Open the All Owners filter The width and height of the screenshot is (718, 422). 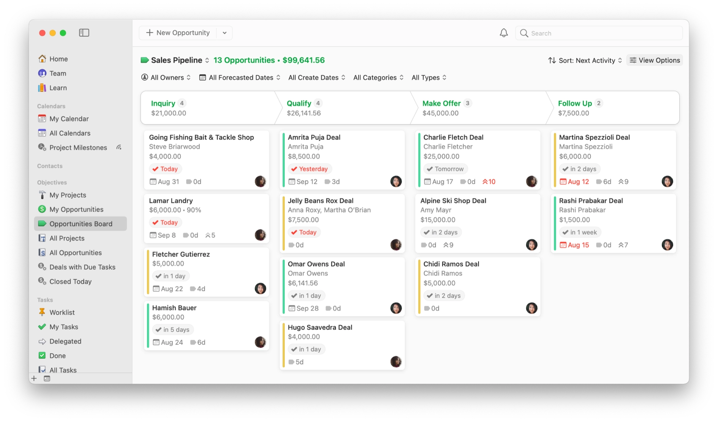pyautogui.click(x=166, y=78)
